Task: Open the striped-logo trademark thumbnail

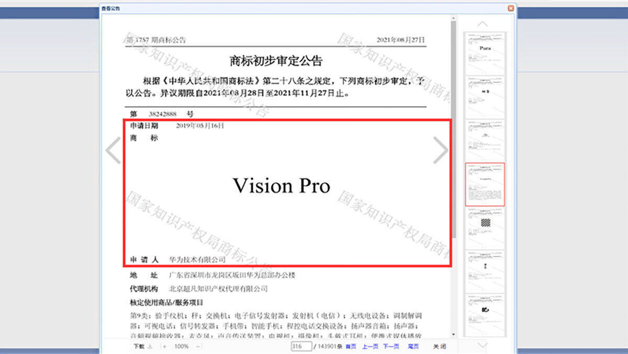Action: 485,228
